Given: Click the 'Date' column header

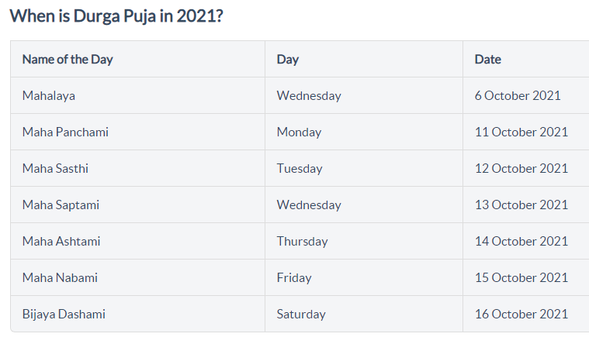Looking at the screenshot, I should pos(488,60).
